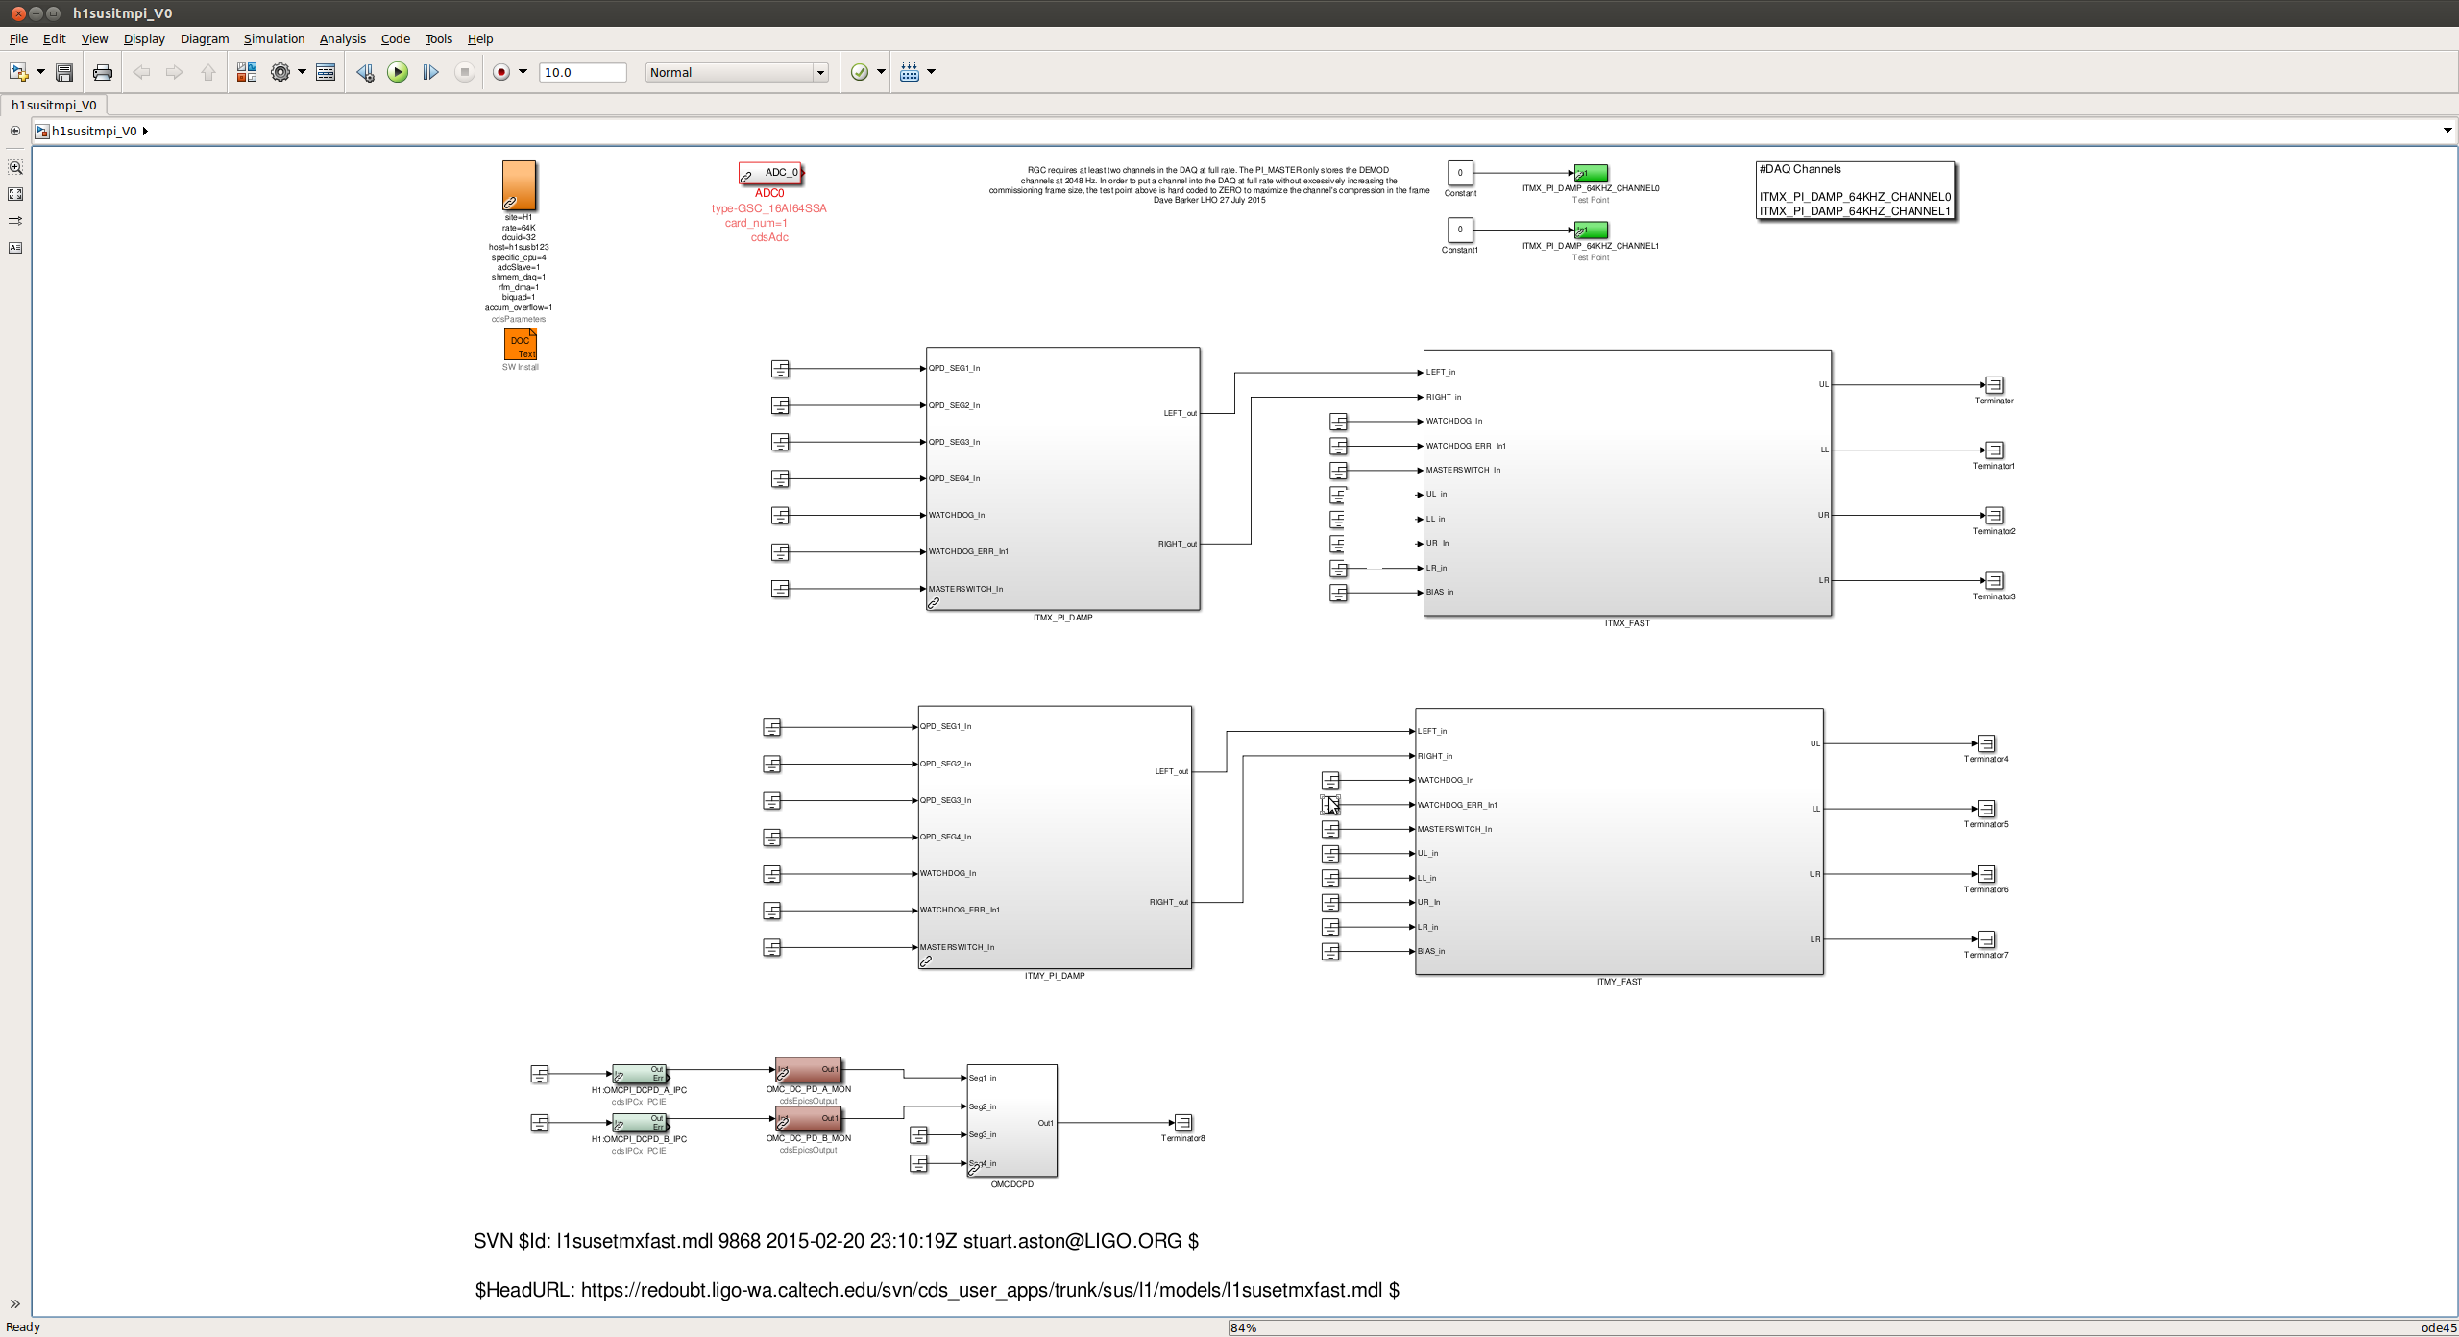The image size is (2459, 1337).
Task: Select the Constant block
Action: (1460, 173)
